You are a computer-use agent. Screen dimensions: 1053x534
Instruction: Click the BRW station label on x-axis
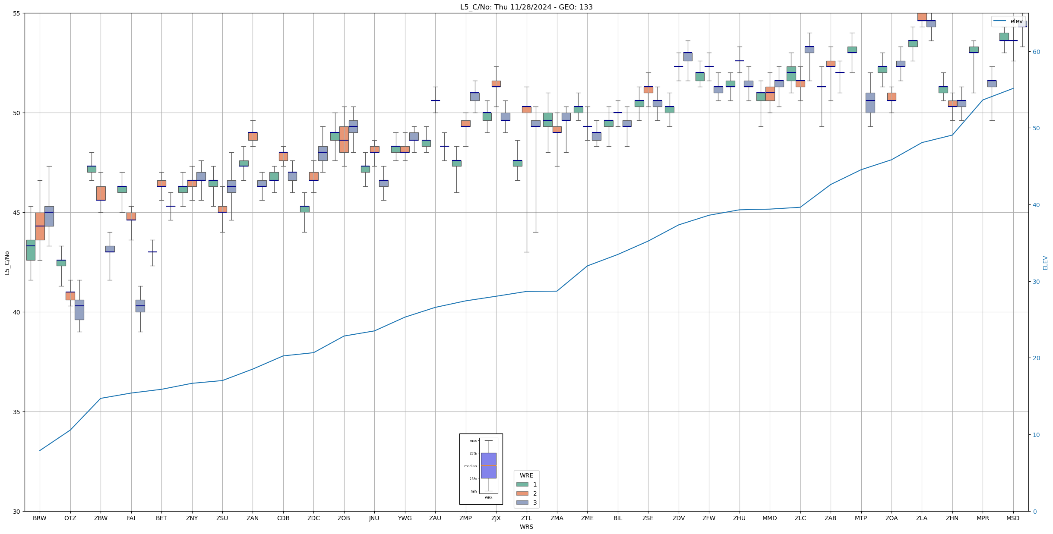40,518
